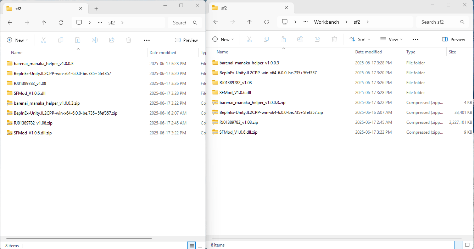Viewport: 474px width, 249px height.
Task: Open the Sort dropdown in the right window
Action: (359, 40)
